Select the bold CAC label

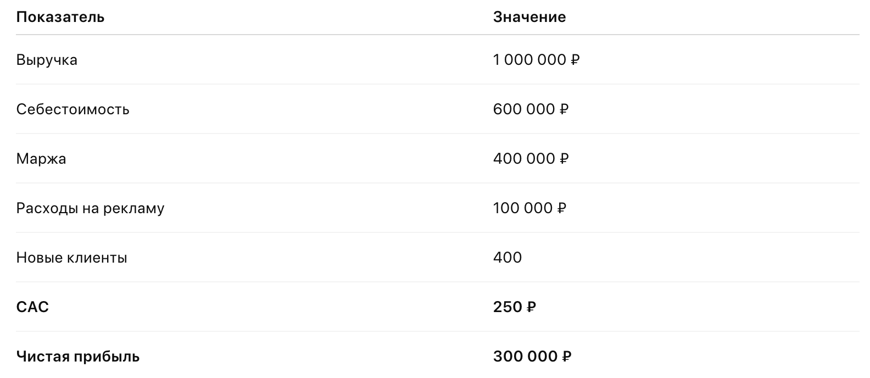[32, 307]
